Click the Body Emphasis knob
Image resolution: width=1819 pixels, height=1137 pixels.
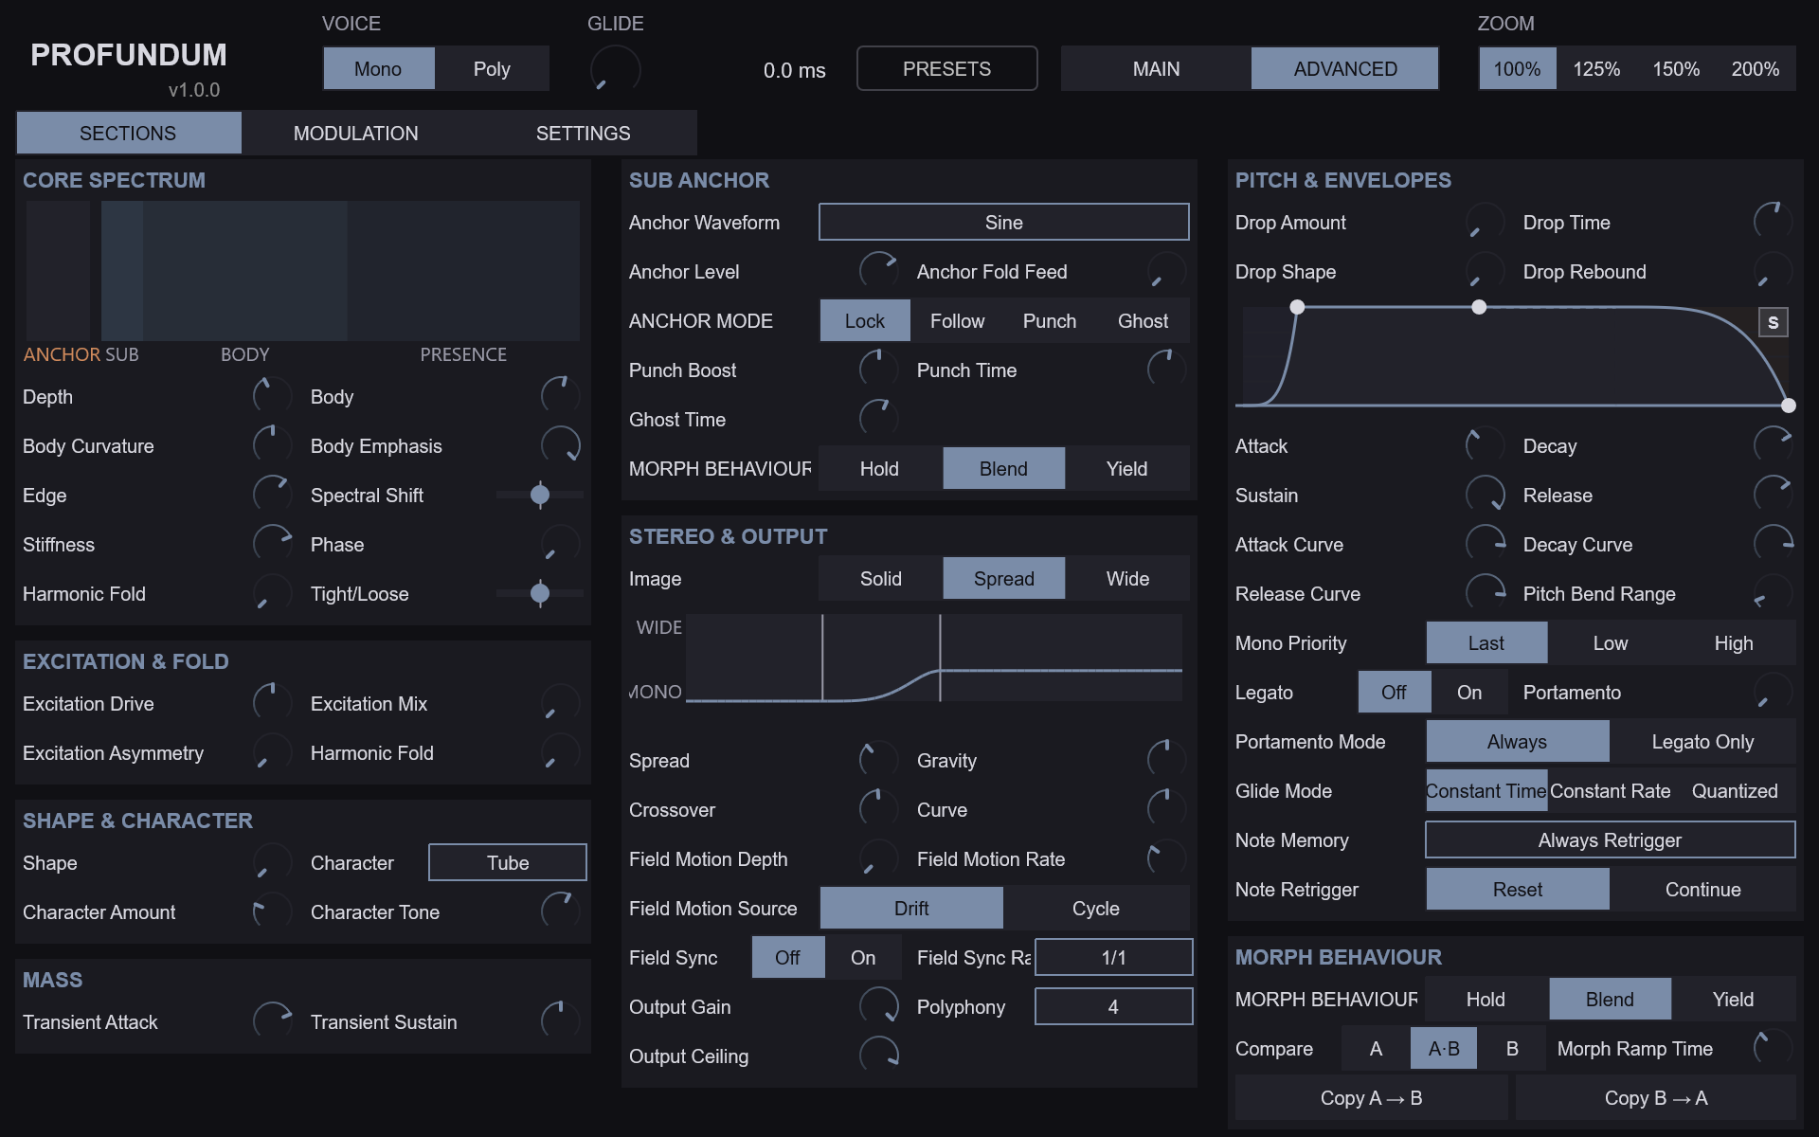(560, 445)
